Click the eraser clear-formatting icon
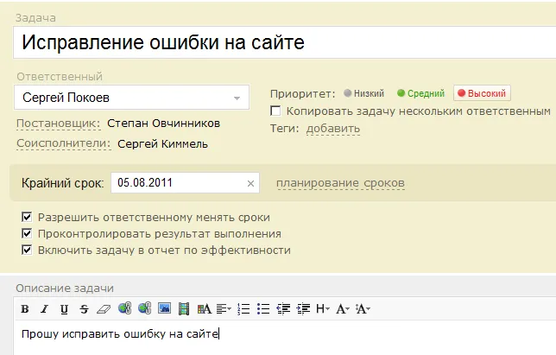556x355 pixels. pyautogui.click(x=104, y=308)
